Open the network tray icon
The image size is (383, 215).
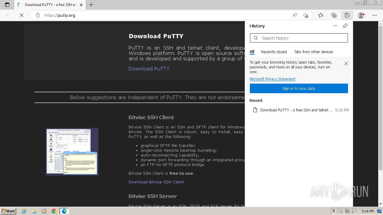(x=347, y=211)
